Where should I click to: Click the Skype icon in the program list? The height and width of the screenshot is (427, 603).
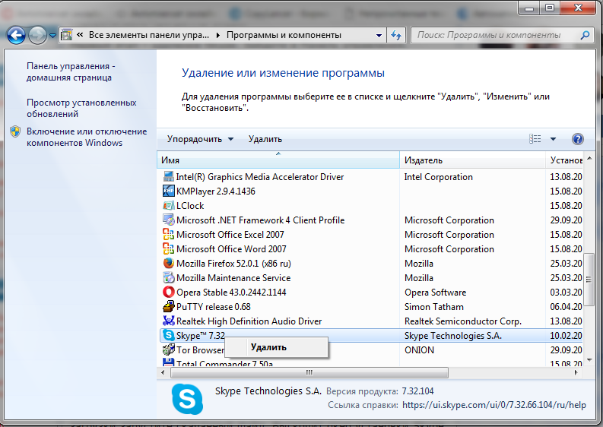click(x=169, y=335)
